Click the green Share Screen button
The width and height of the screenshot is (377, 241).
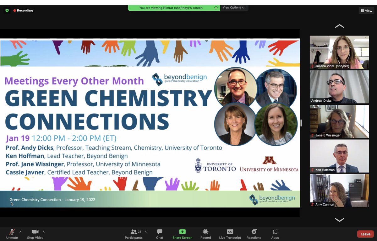182,234
